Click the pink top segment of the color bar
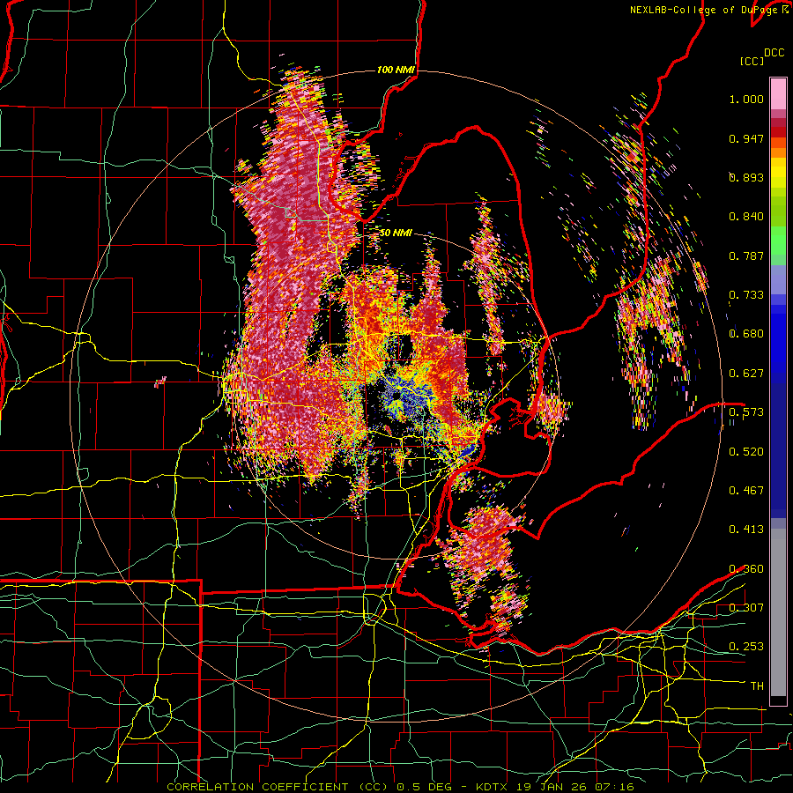Image resolution: width=793 pixels, height=793 pixels. (x=778, y=93)
